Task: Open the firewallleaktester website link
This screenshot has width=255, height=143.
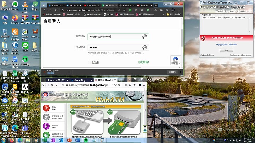Action: pyautogui.click(x=240, y=55)
